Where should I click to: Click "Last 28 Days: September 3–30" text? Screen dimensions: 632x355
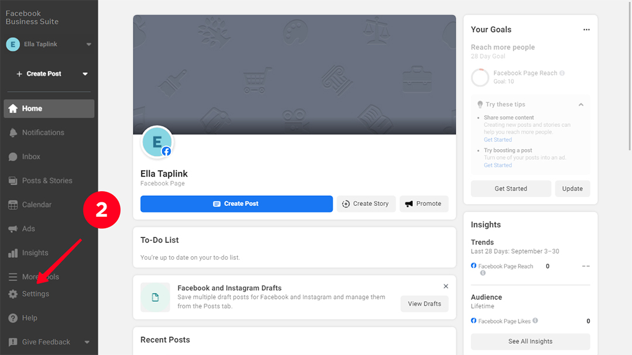[x=515, y=251]
